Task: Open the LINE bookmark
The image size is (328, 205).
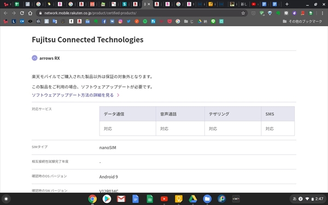Action: pyautogui.click(x=213, y=21)
